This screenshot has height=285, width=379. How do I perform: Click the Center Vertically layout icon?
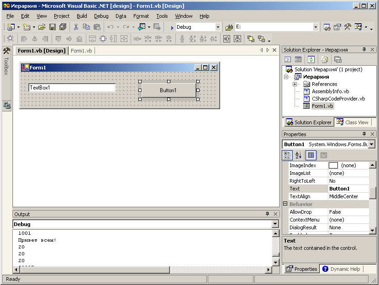(237, 39)
